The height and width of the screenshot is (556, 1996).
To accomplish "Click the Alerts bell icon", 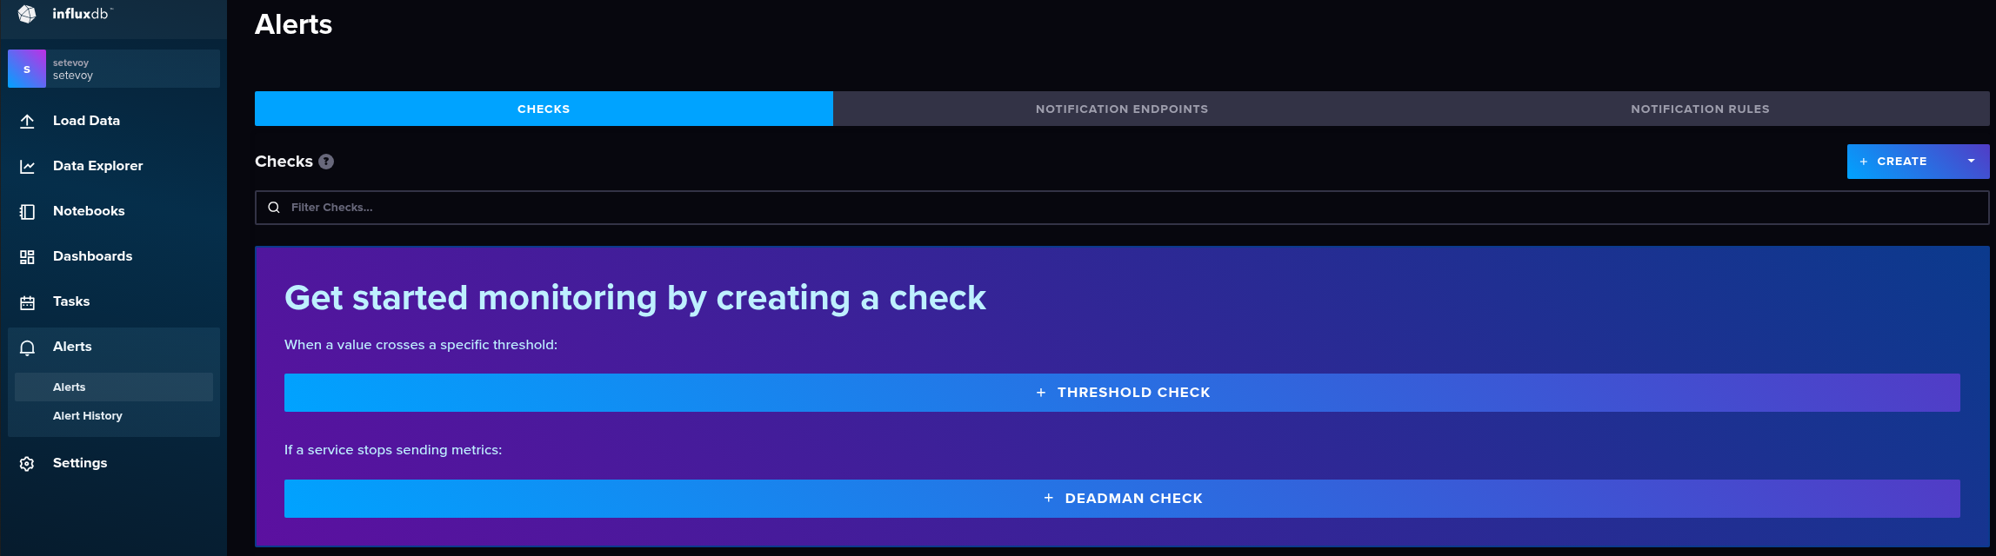I will tap(28, 347).
